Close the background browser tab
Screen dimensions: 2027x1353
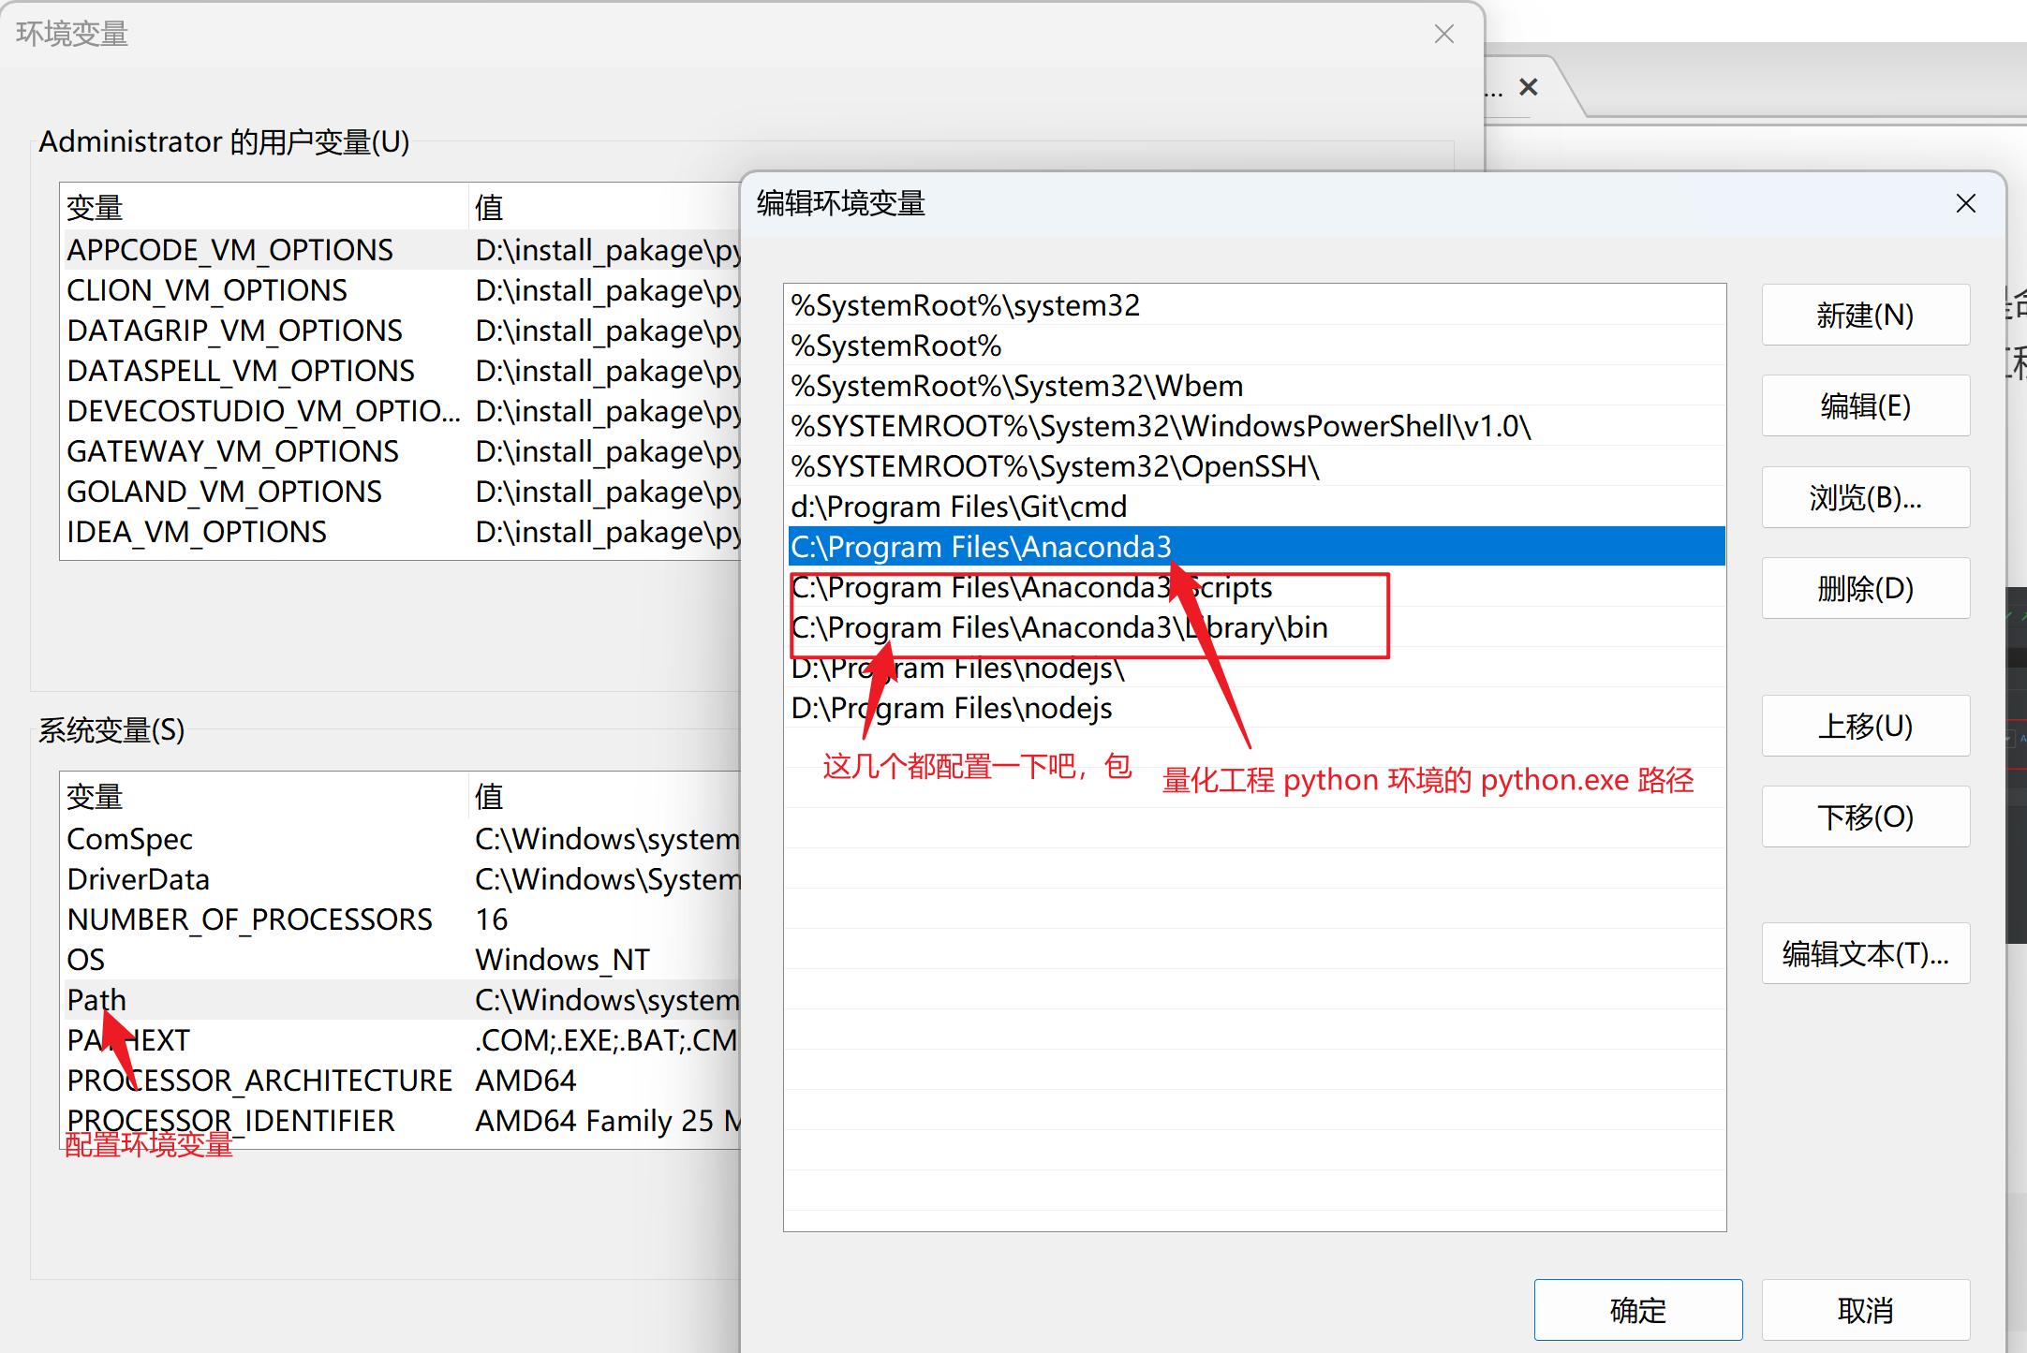pos(1529,87)
